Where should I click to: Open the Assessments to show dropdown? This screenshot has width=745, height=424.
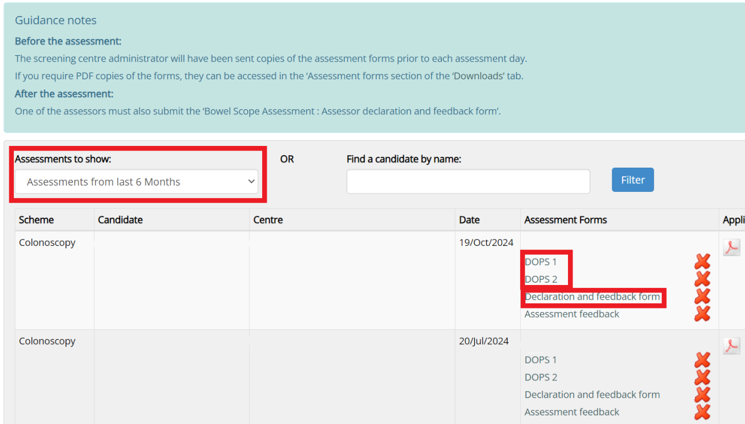pyautogui.click(x=136, y=182)
